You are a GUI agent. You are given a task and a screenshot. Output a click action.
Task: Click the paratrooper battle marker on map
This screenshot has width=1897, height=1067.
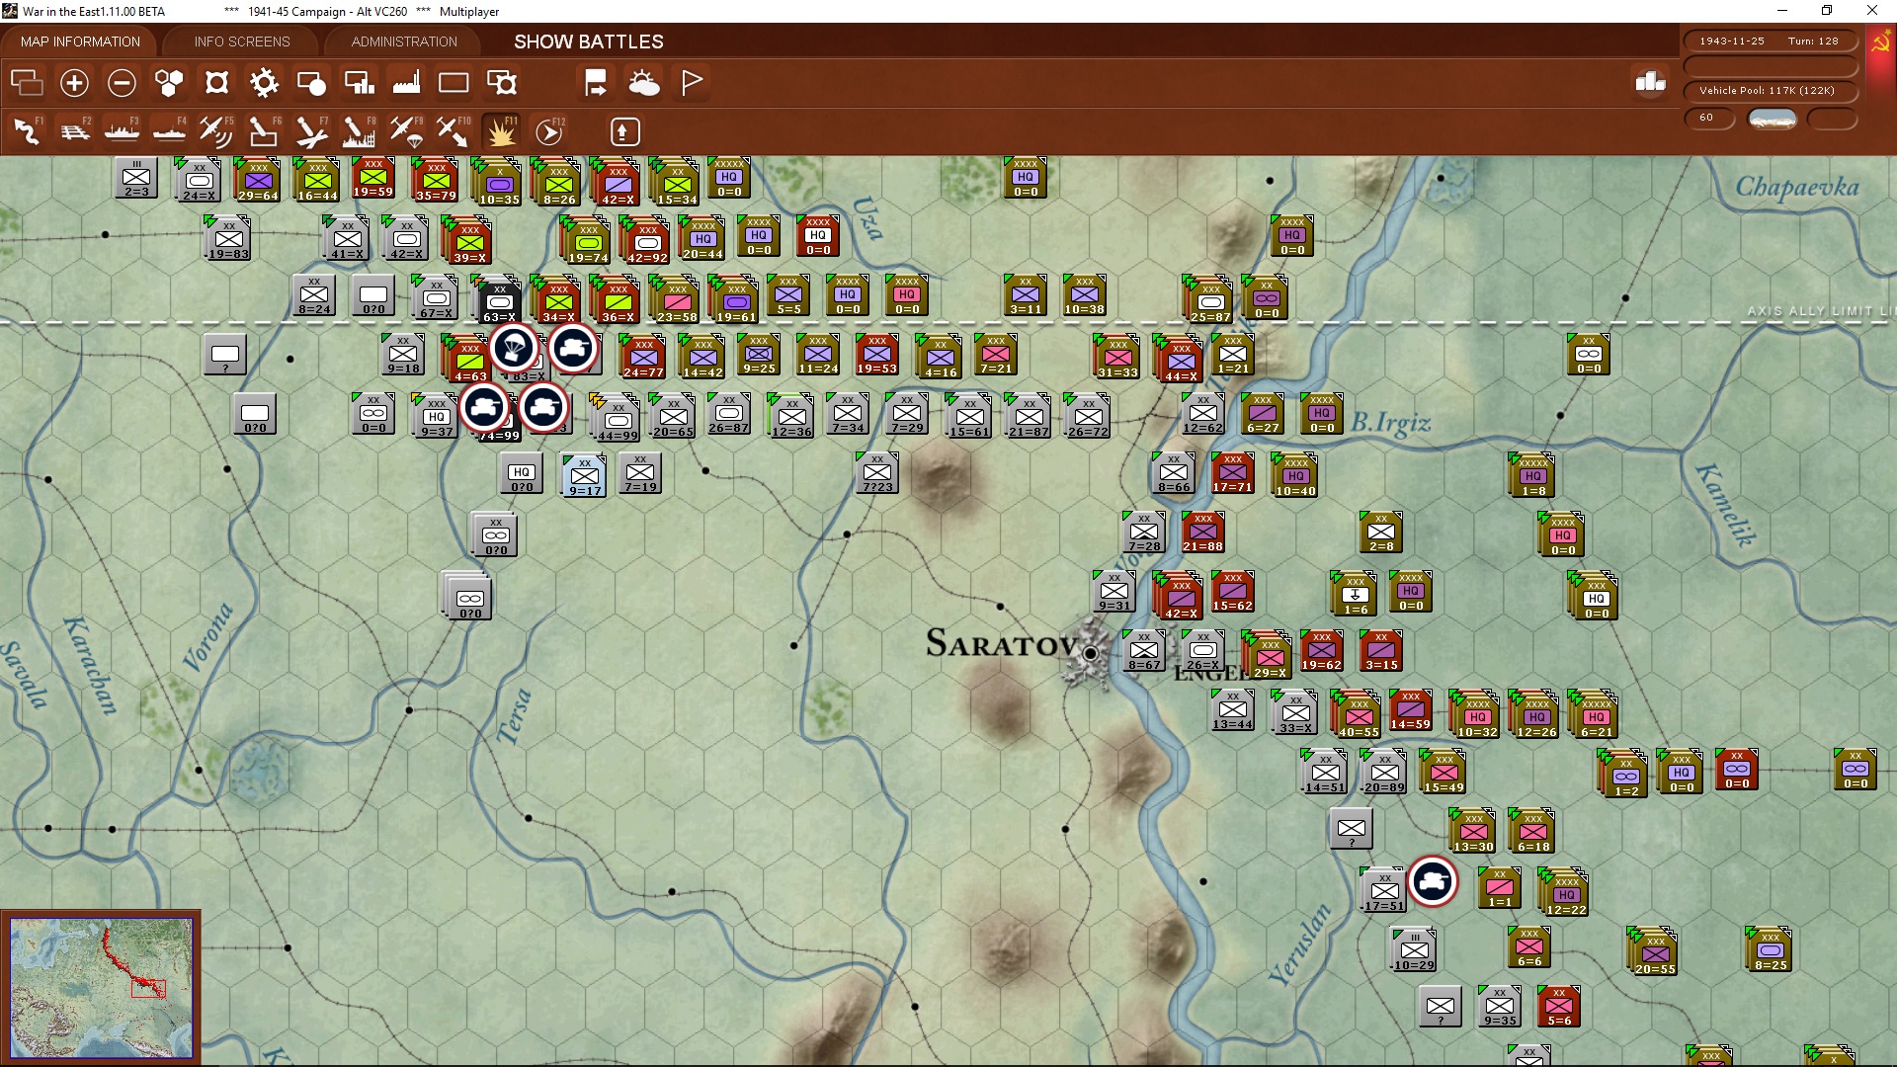514,348
